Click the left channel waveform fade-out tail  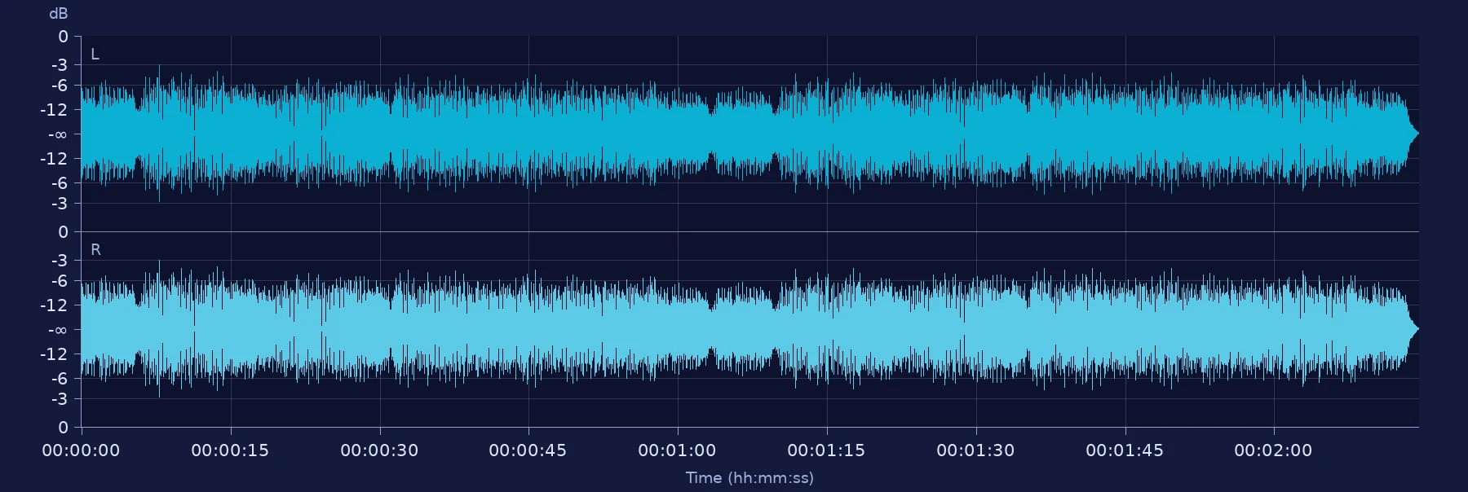[x=1412, y=134]
